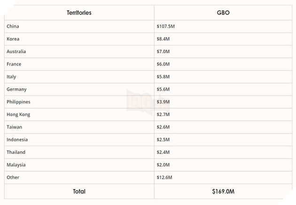The image size is (296, 205).
Task: Select the China row label
Action: (x=13, y=26)
